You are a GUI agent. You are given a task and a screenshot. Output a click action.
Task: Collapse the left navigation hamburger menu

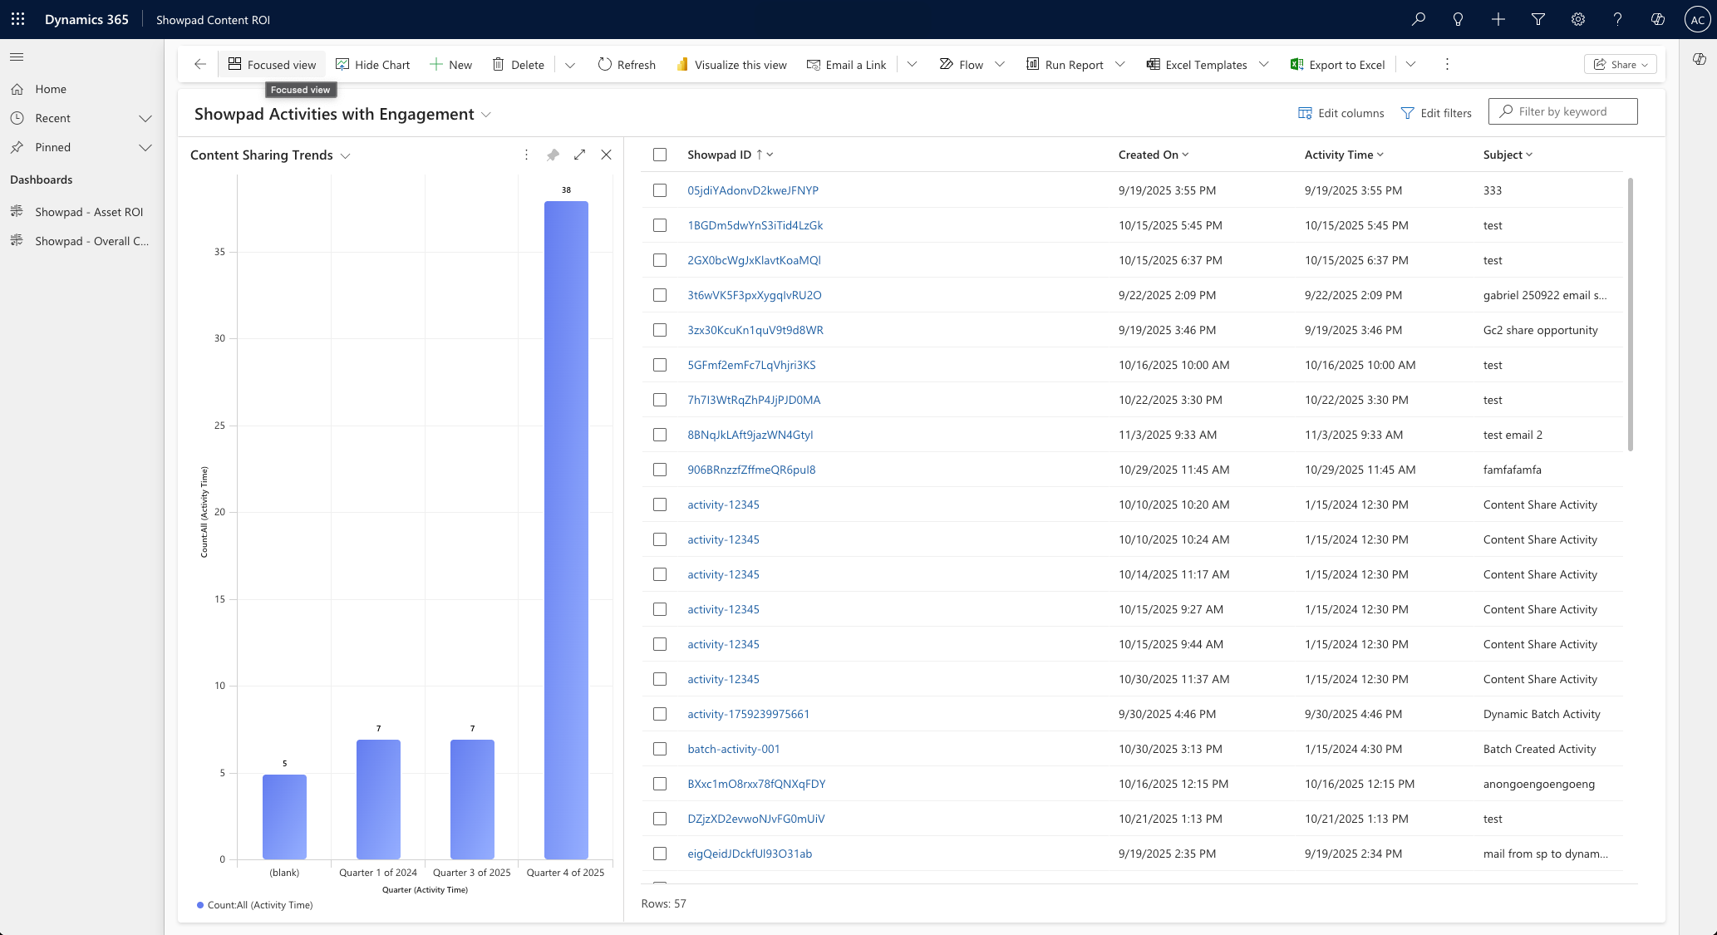click(17, 57)
